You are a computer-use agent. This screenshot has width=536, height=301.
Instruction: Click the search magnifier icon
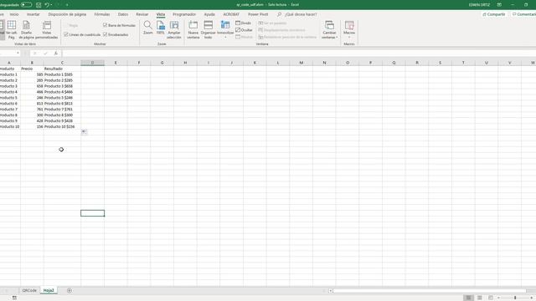[x=279, y=14]
